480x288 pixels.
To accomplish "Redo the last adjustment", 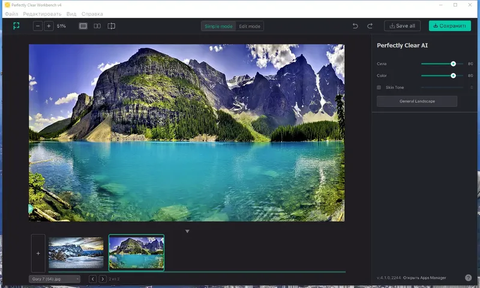I will [370, 26].
